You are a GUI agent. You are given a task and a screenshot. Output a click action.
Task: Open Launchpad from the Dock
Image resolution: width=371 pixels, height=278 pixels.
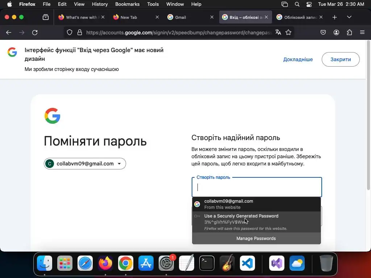click(65, 263)
